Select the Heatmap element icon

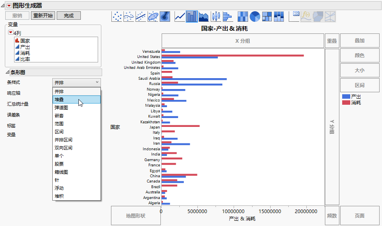coord(242,17)
